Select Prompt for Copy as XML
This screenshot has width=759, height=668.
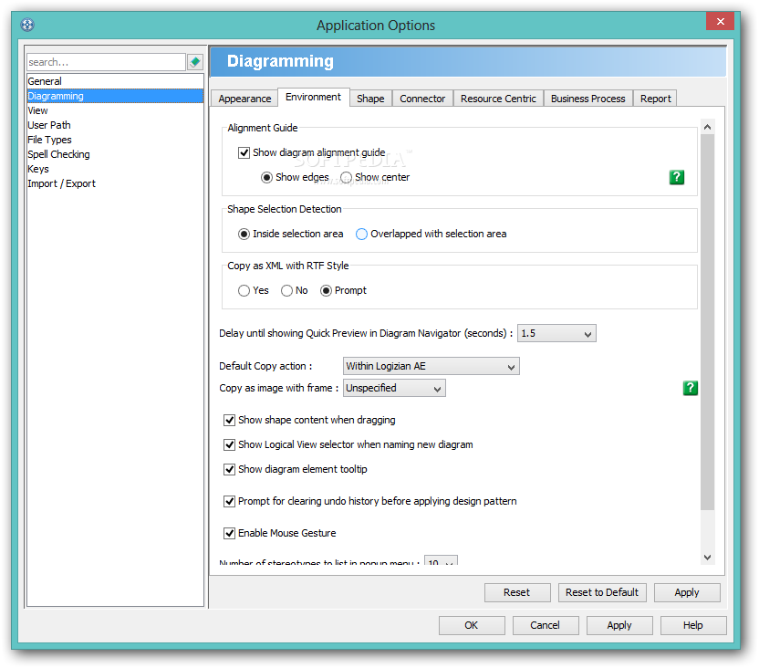[x=326, y=290]
